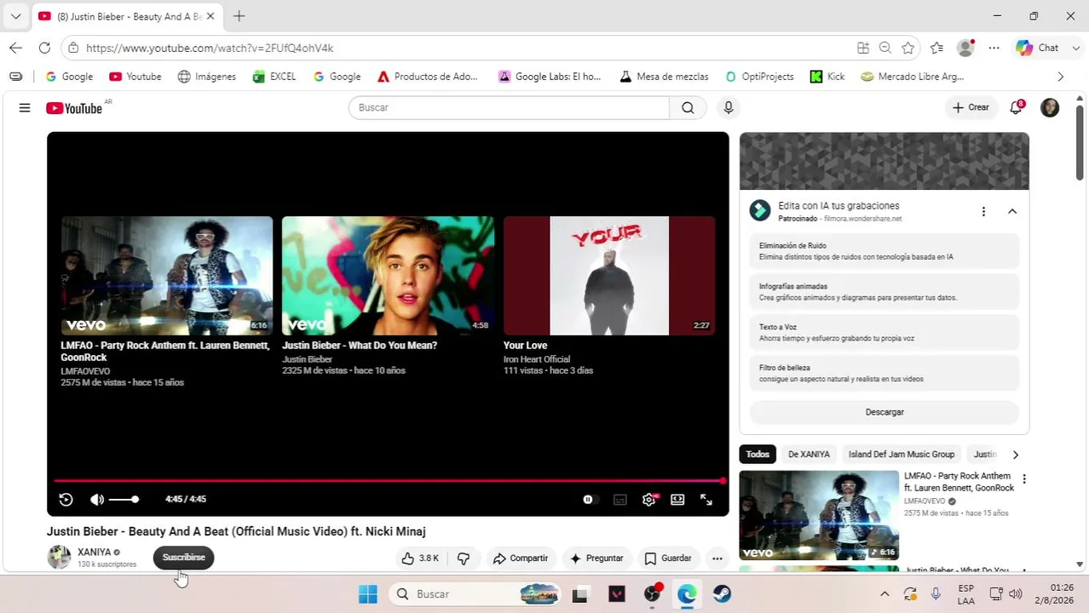Open the Windows Start menu

pyautogui.click(x=368, y=594)
